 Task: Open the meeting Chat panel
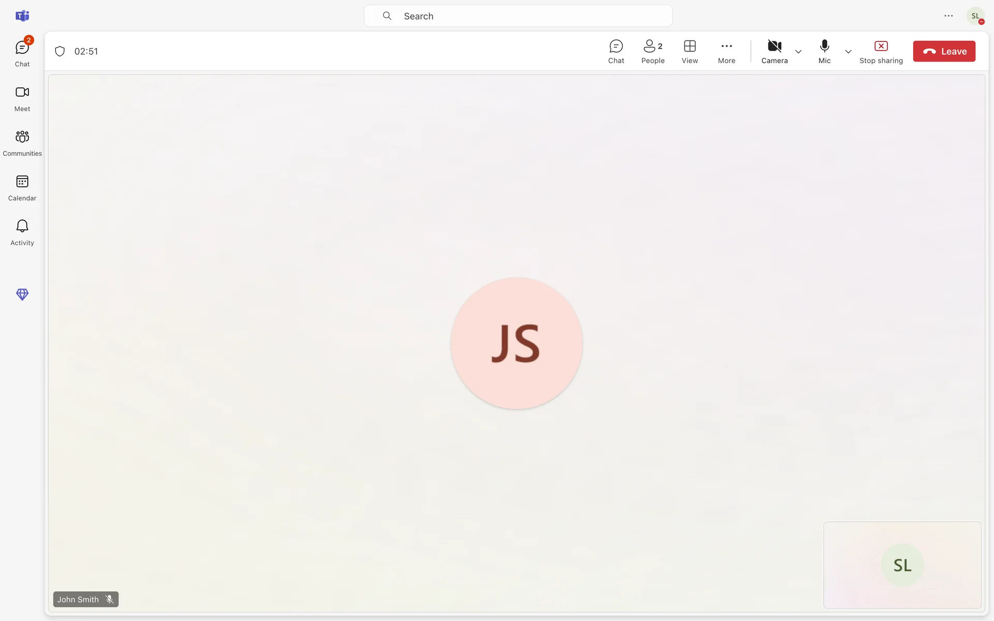click(616, 51)
